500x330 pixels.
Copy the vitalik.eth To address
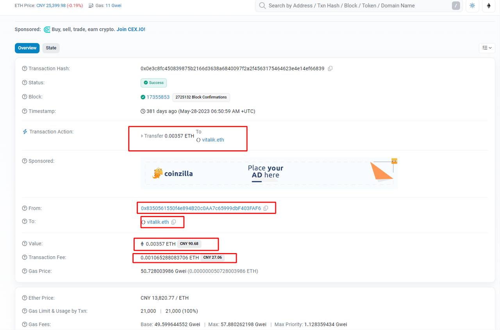click(x=174, y=222)
